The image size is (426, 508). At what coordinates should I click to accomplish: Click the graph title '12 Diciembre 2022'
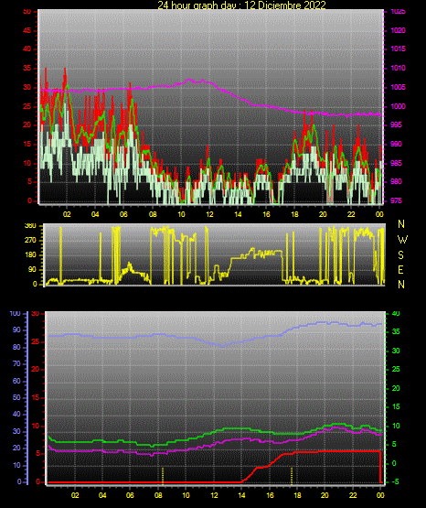284,5
